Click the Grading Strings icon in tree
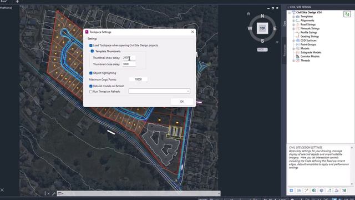355x200 pixels. [298, 36]
